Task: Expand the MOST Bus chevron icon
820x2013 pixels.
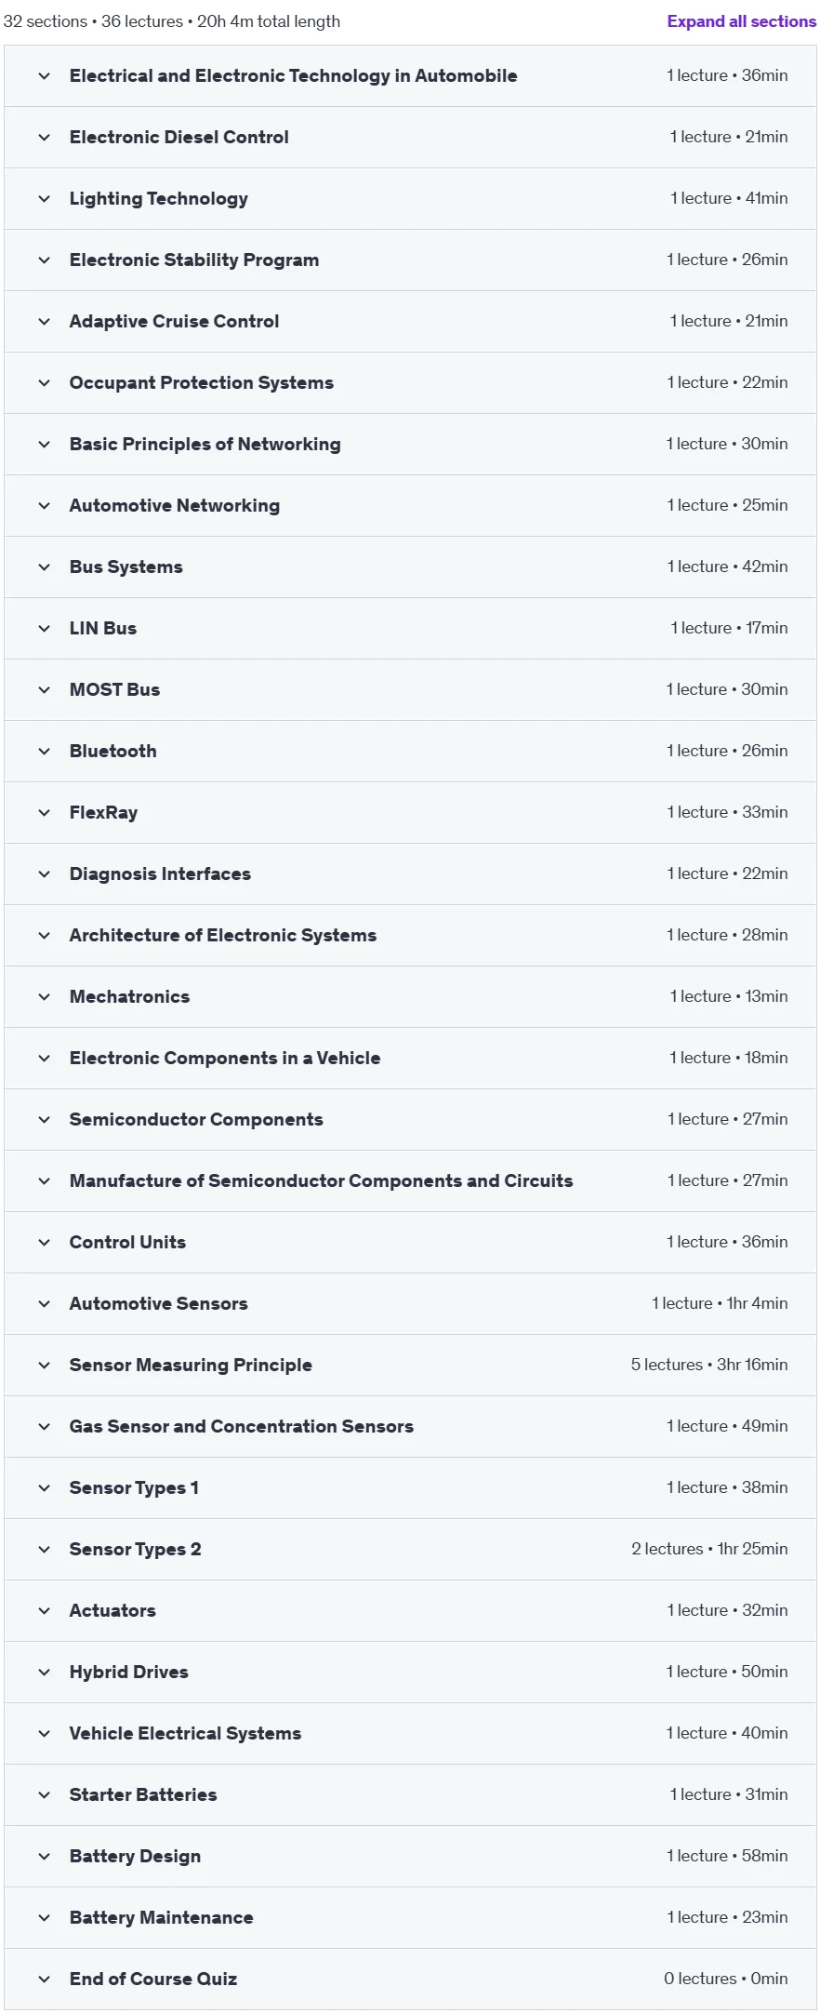Action: [x=44, y=690]
